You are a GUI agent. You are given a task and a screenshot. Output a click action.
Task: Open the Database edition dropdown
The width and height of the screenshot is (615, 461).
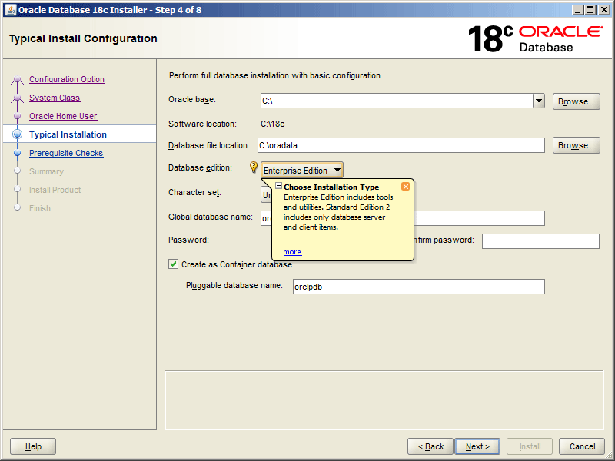tap(301, 171)
